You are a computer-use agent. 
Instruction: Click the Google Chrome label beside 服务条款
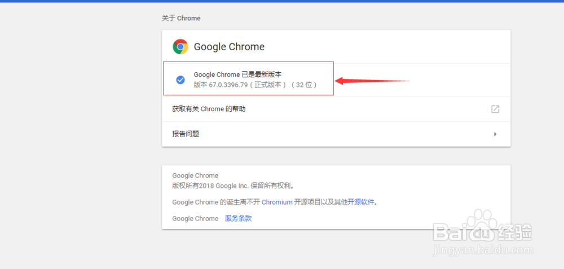pos(195,218)
